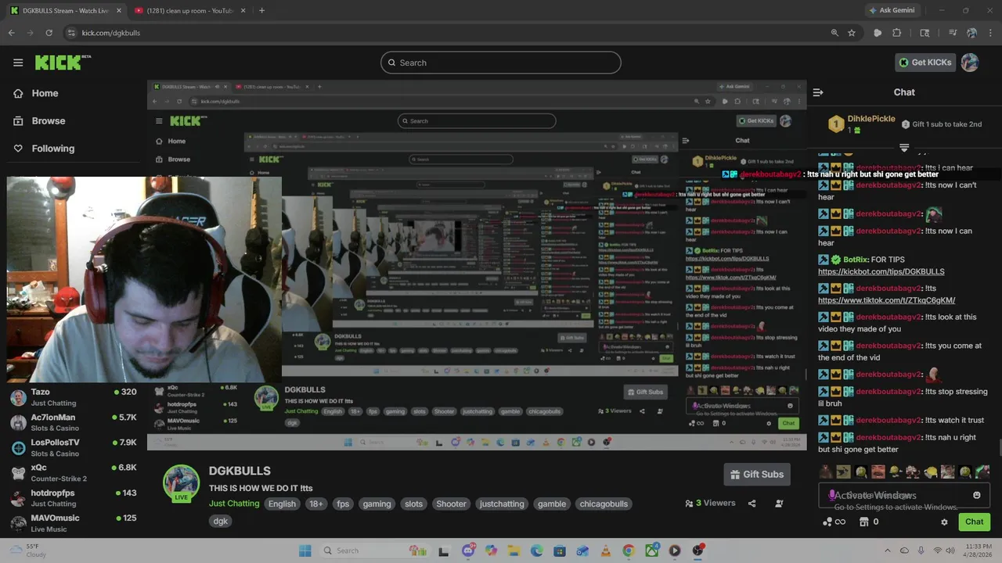1002x563 pixels.
Task: Switch to clean up room YouTube tab
Action: [x=189, y=10]
